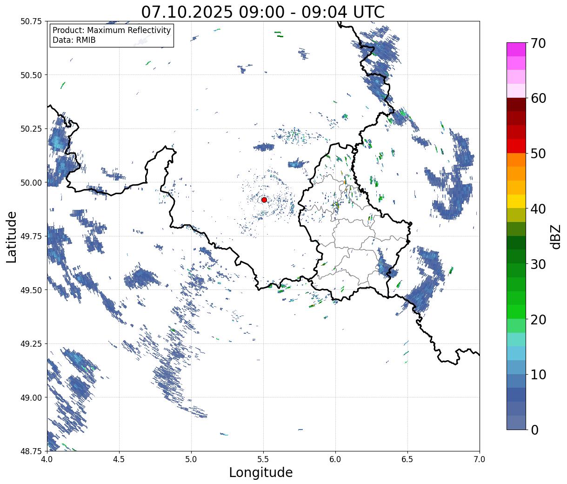Click the red radar location marker dot
Viewport: 567px width, 484px height.
click(x=264, y=200)
